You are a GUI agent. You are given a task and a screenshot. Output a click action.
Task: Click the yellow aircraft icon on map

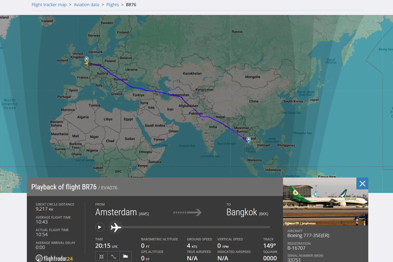[86, 63]
